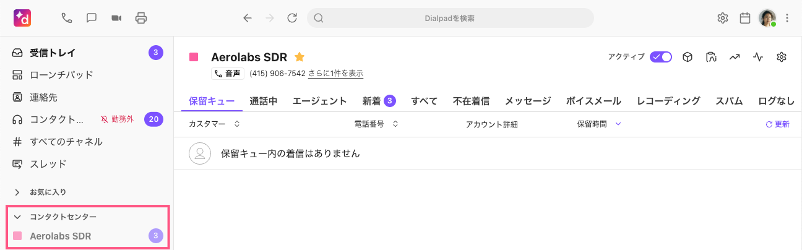Switch to スパム tab
This screenshot has height=250, width=802.
click(x=729, y=101)
